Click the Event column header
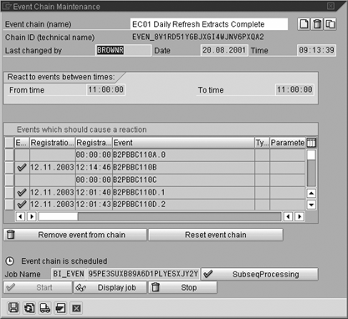This screenshot has width=348, height=319. tap(183, 143)
